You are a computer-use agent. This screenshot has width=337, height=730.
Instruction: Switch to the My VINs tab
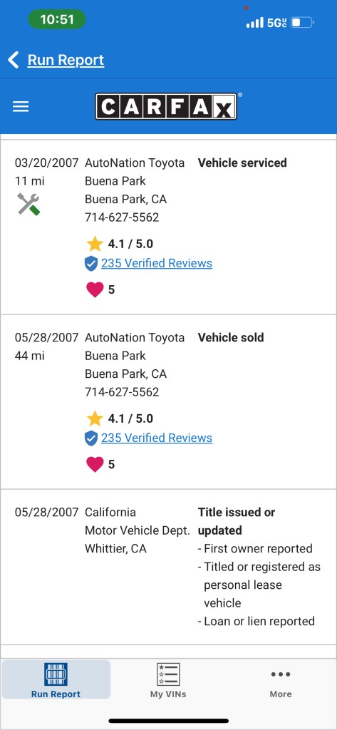[x=168, y=679]
